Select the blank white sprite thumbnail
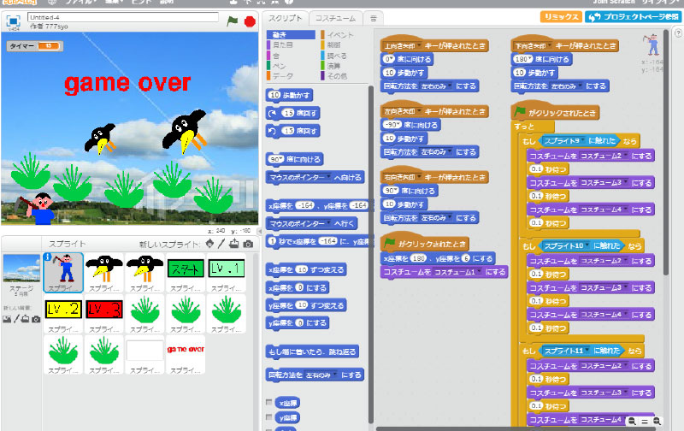The height and width of the screenshot is (431, 684). pyautogui.click(x=144, y=354)
